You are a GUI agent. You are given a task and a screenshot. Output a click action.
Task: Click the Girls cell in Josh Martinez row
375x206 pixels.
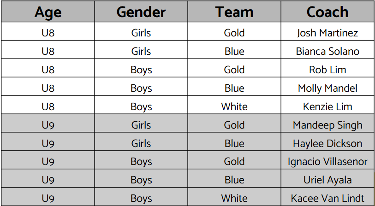[x=141, y=31]
